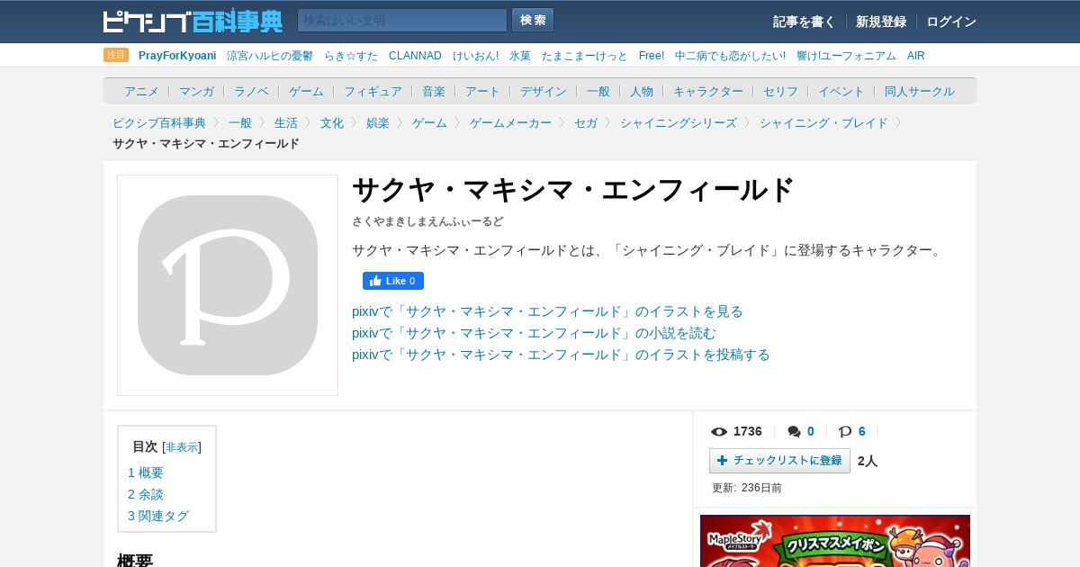Screen dimensions: 1080x567
Task: Open pixiv link イラストを見る
Action: 547,311
